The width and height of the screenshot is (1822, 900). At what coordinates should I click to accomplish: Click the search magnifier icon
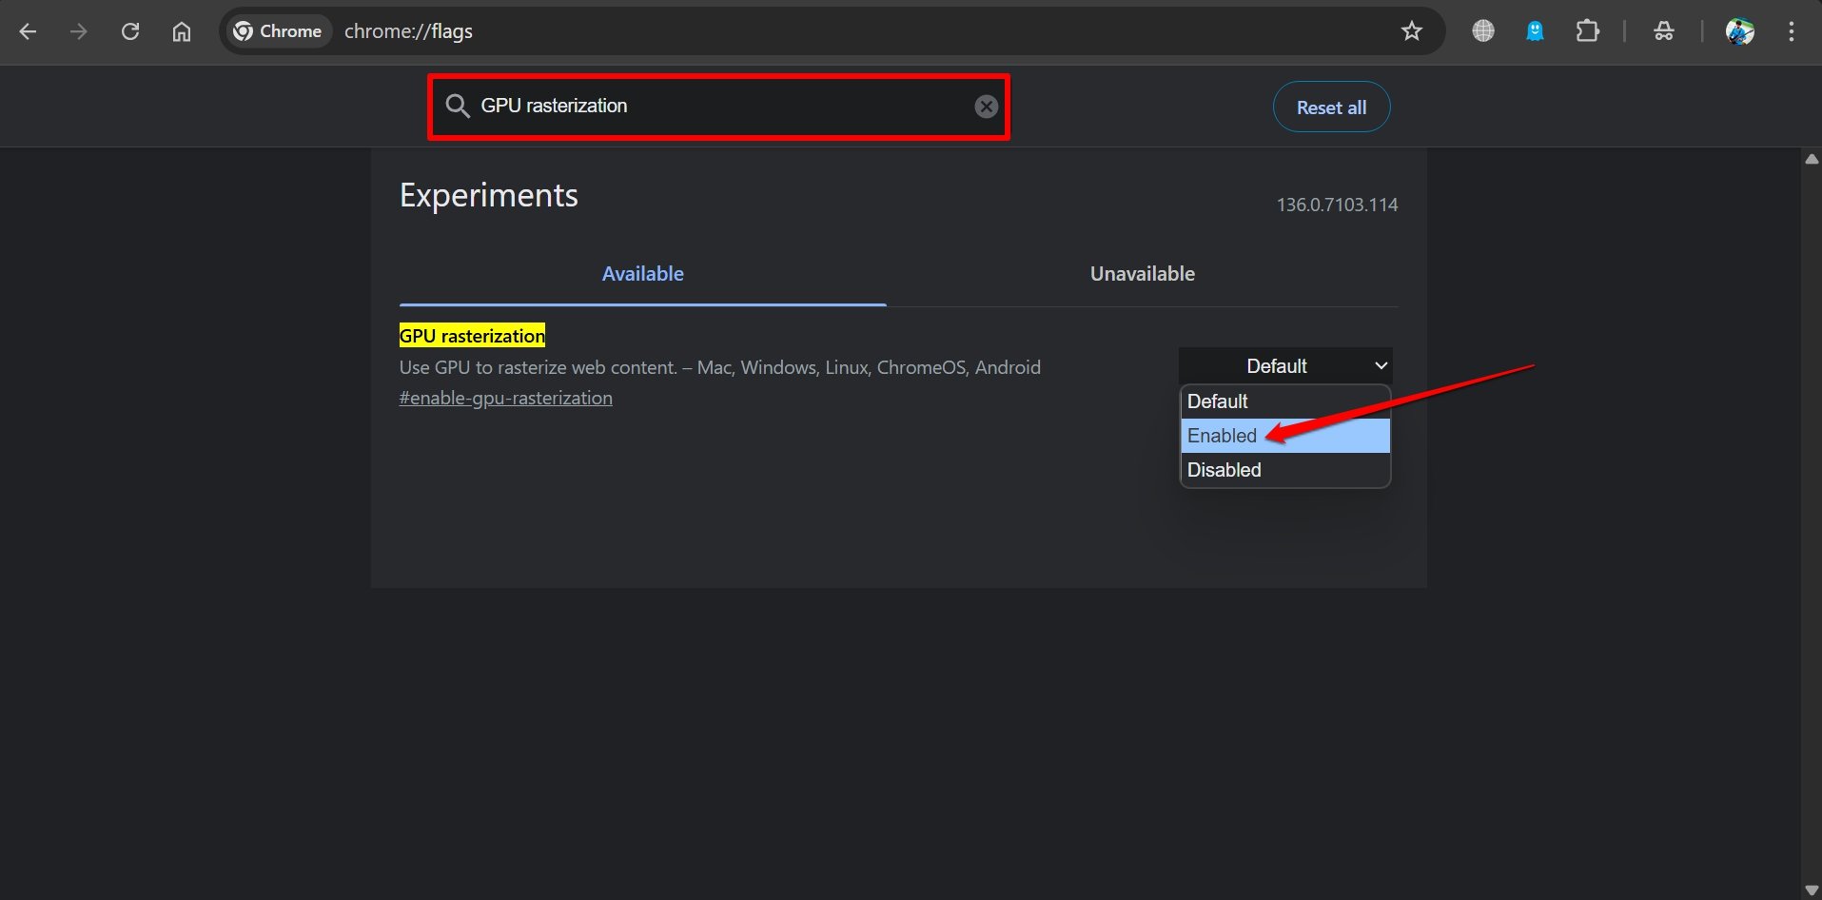point(458,106)
